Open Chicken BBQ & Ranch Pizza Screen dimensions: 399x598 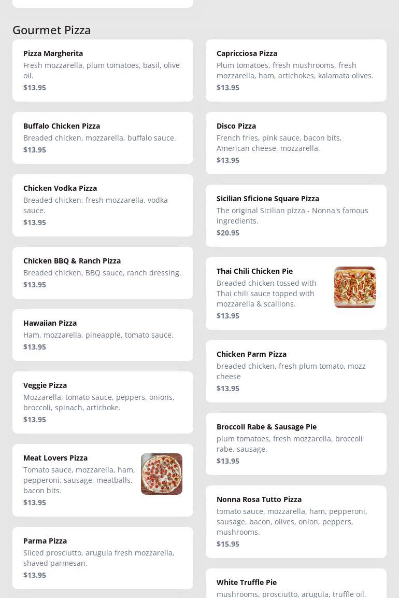(x=103, y=273)
